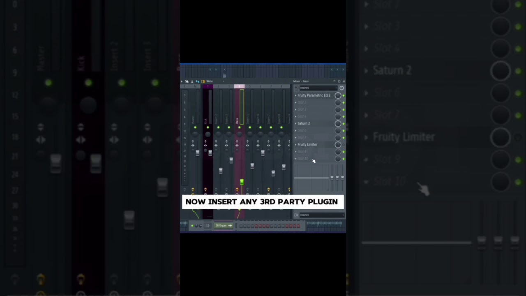
Task: Click the yellow arm icon under Bass track
Action: [x=237, y=190]
